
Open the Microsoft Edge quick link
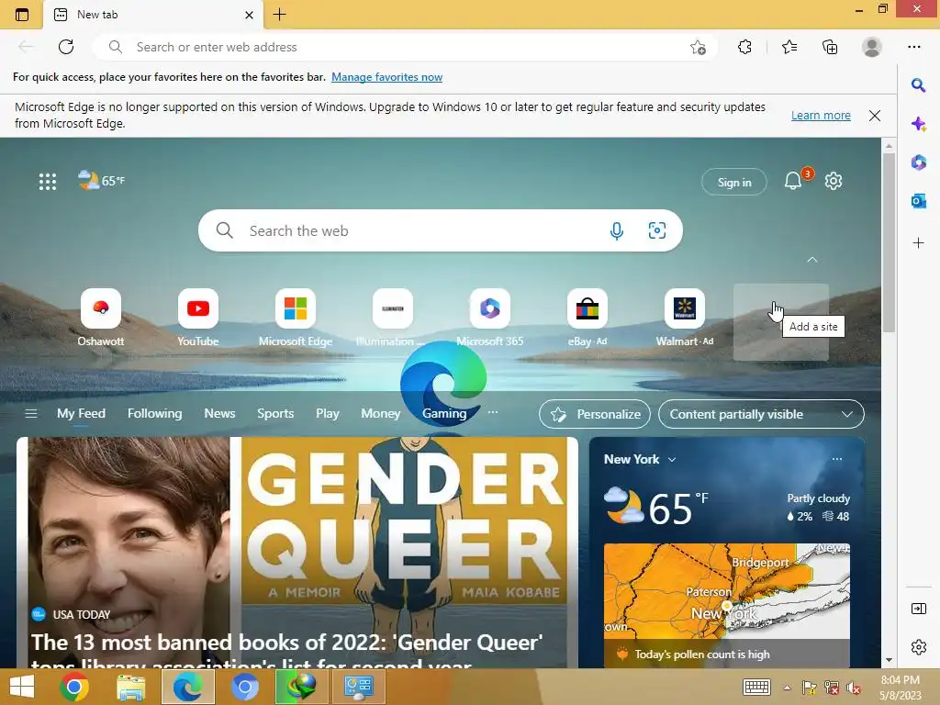click(296, 318)
